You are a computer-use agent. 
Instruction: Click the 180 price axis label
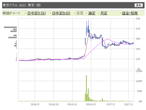[x=138, y=39]
